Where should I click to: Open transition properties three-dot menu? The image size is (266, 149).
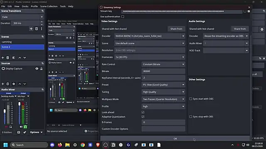point(42,29)
